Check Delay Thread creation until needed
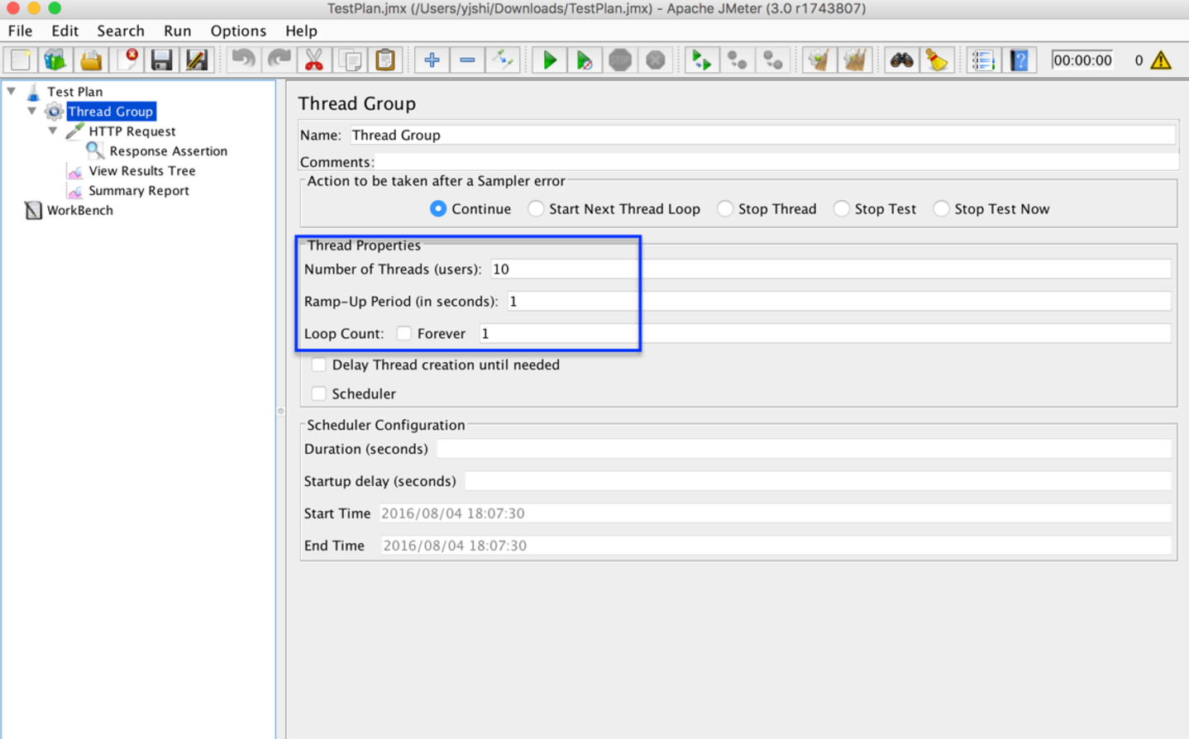The height and width of the screenshot is (739, 1189). click(x=318, y=365)
